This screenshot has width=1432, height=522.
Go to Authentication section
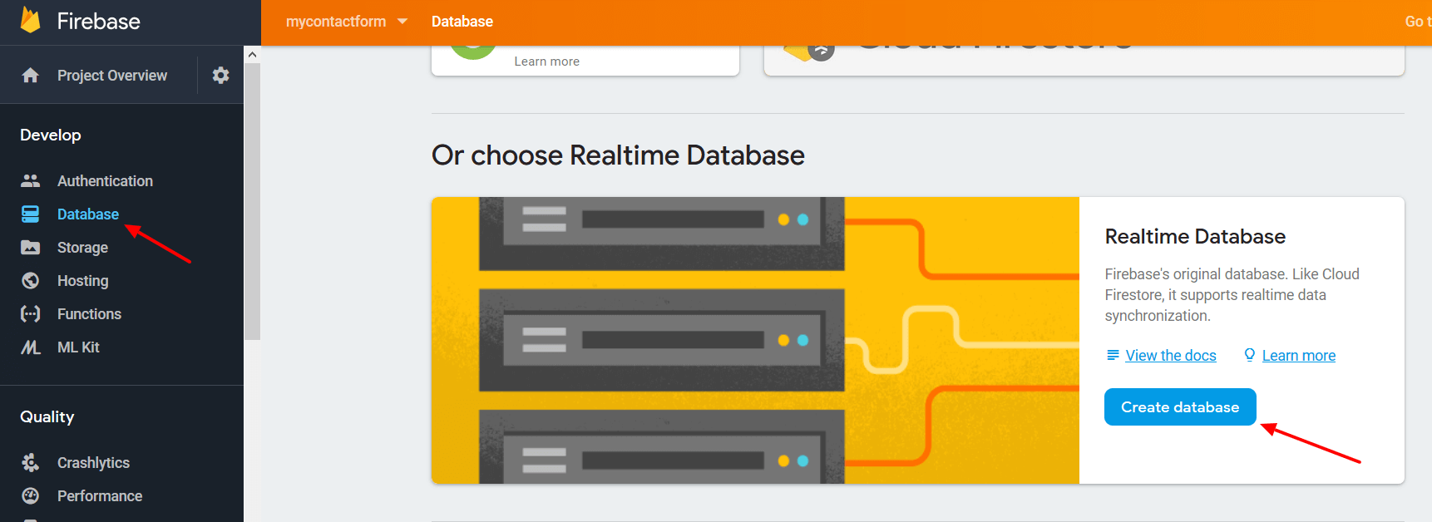pos(105,181)
